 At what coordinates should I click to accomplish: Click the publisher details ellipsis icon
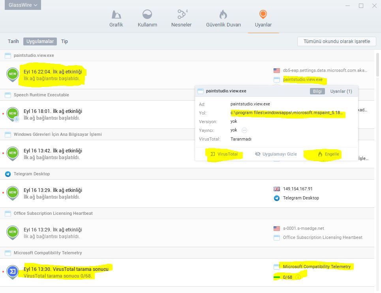click(x=244, y=130)
